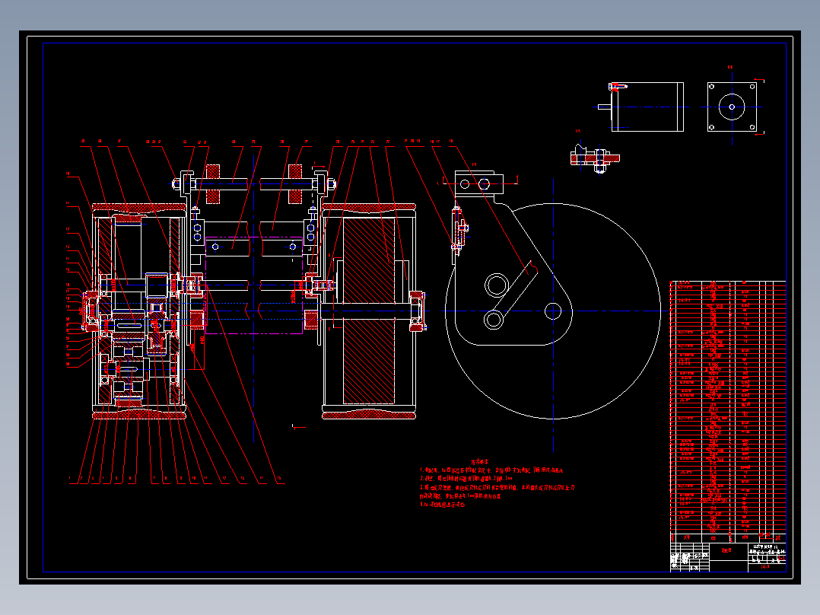This screenshot has width=820, height=615.
Task: Click the red technical requirements notes
Action: point(497,484)
